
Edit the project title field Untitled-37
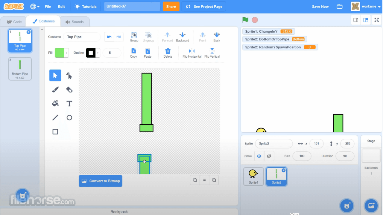tap(132, 7)
